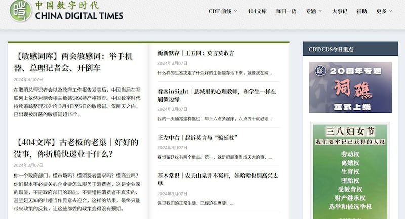This screenshot has width=405, height=219.
Task: Open the 捐助 donation link
Action: point(362,11)
